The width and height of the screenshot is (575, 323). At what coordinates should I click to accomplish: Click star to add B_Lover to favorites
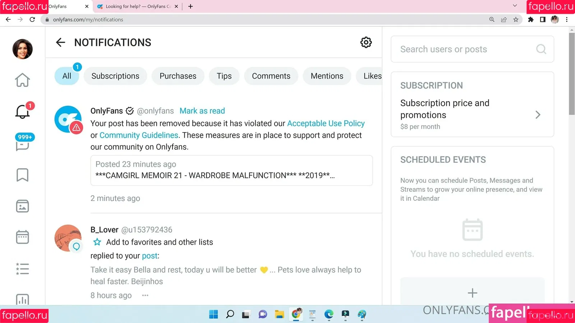[97, 242]
